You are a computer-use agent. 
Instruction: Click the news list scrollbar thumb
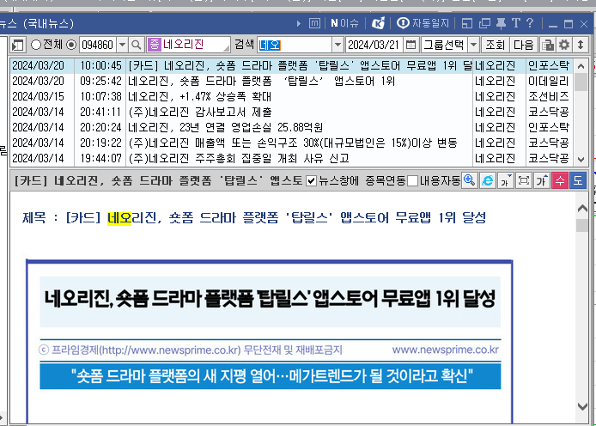pos(581,82)
